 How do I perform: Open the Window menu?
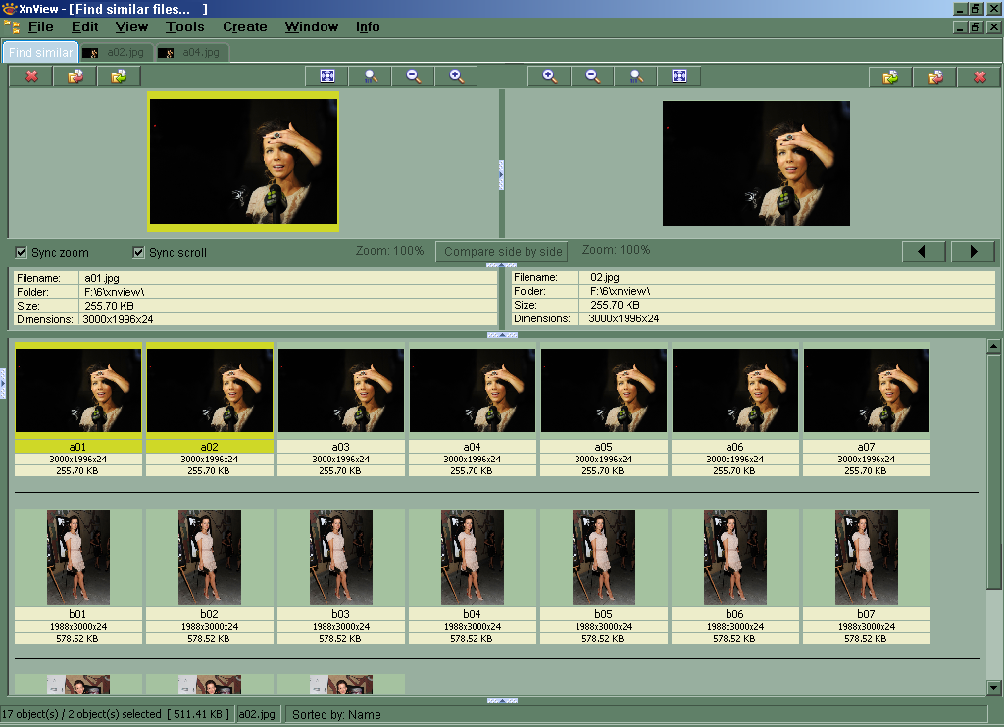click(311, 26)
